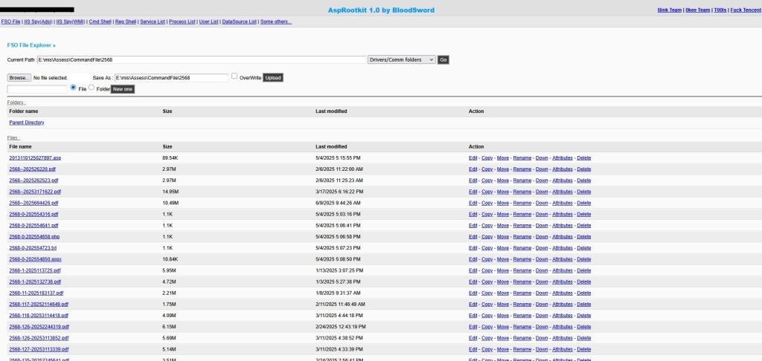
Task: Go to the User List page
Action: (209, 22)
